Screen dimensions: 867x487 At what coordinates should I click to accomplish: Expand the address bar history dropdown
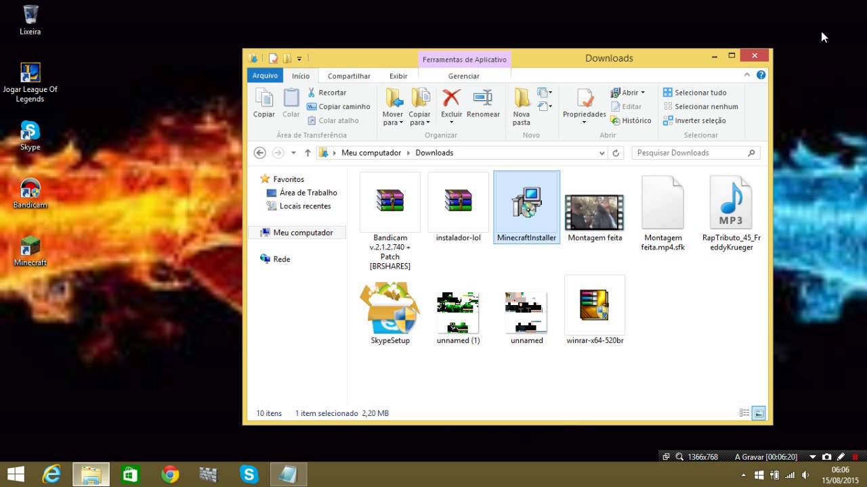click(602, 153)
